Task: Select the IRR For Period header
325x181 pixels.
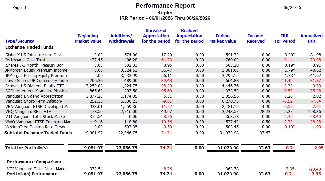Action: point(285,39)
